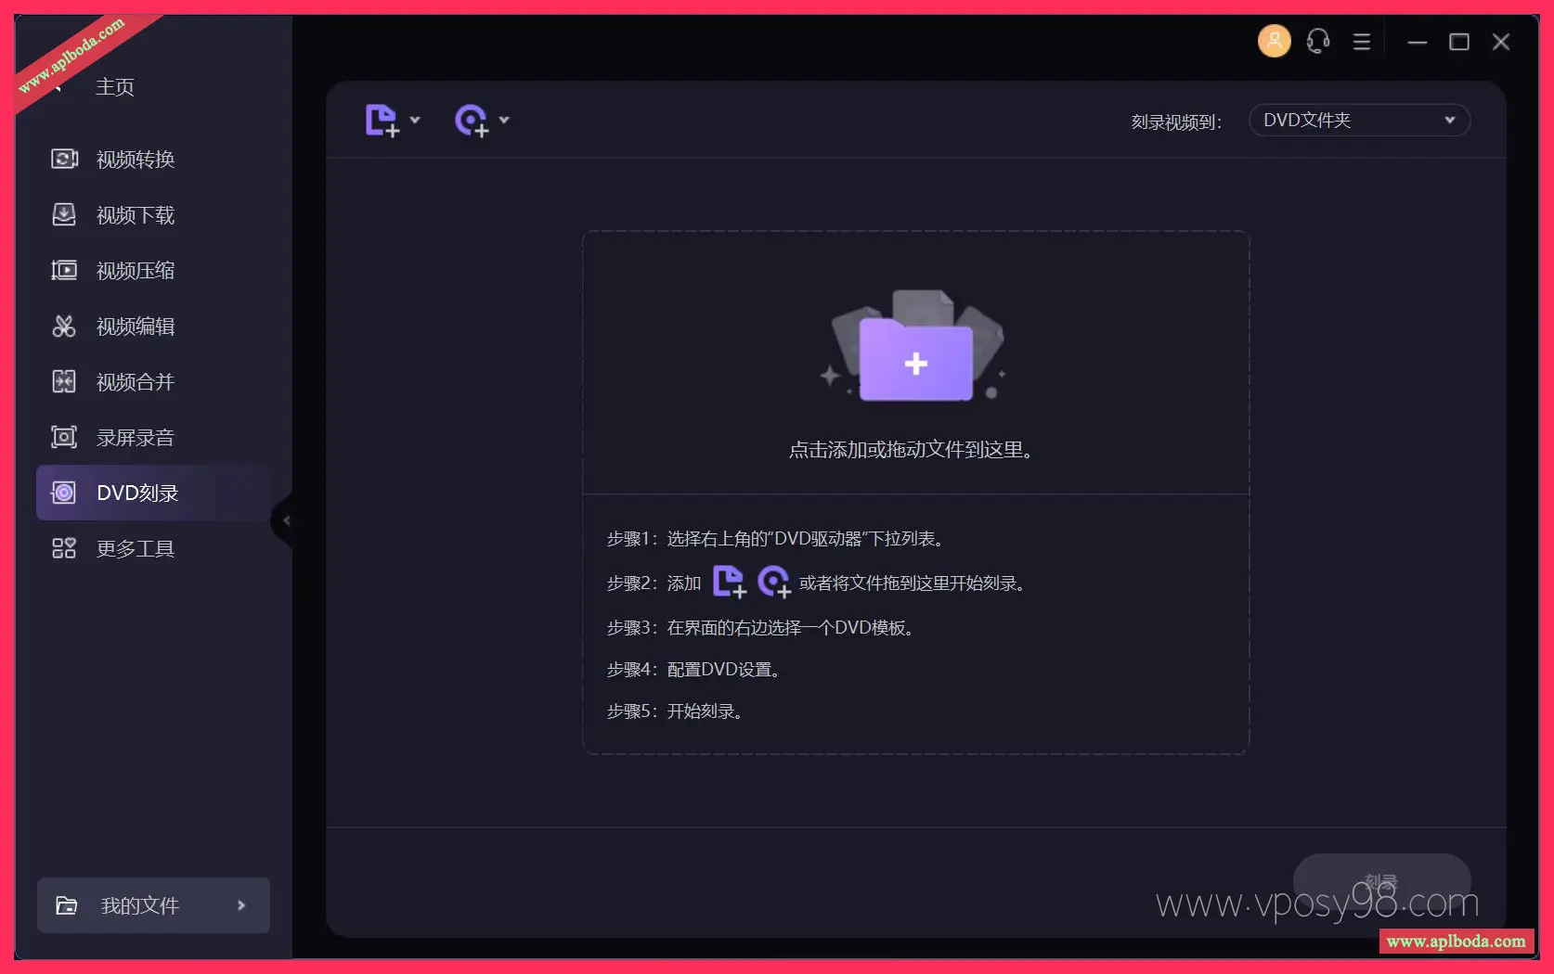The width and height of the screenshot is (1554, 974).
Task: Open 视频转换 in the sidebar
Action: pyautogui.click(x=135, y=160)
